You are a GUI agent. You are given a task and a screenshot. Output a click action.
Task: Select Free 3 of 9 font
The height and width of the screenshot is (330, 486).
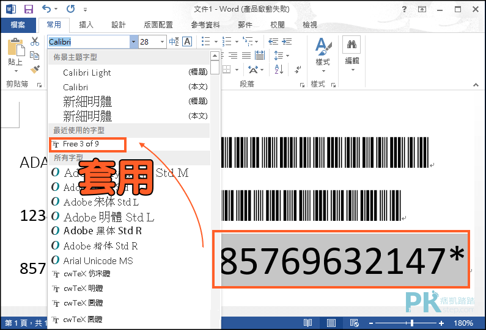87,144
